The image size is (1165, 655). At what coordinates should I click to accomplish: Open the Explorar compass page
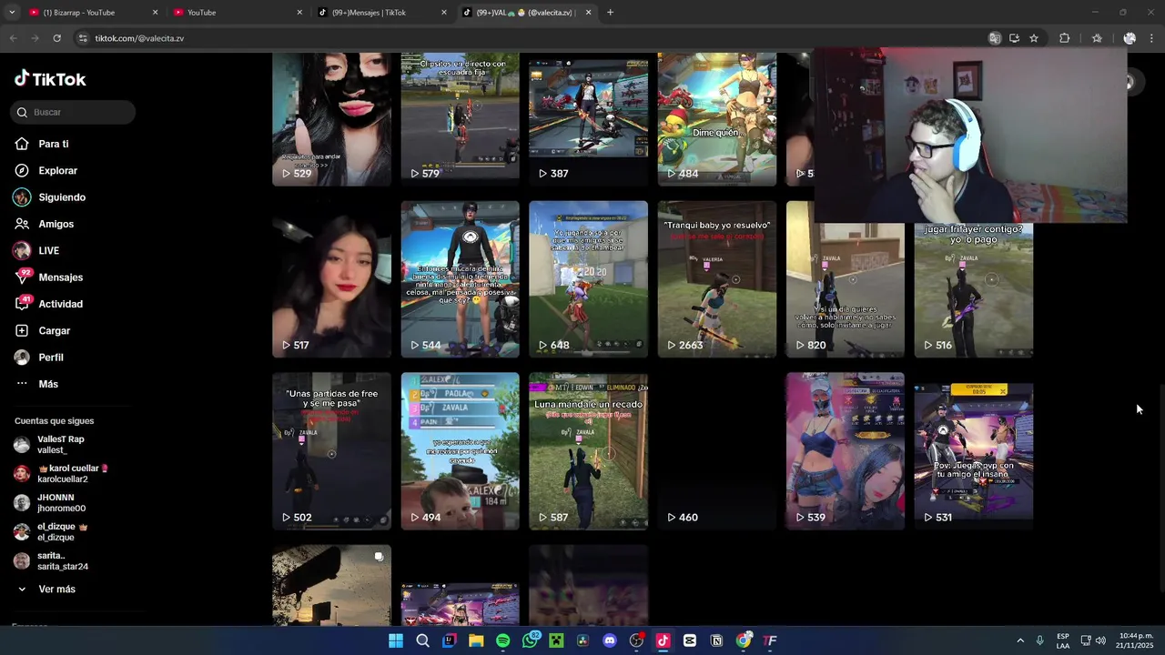click(x=57, y=170)
